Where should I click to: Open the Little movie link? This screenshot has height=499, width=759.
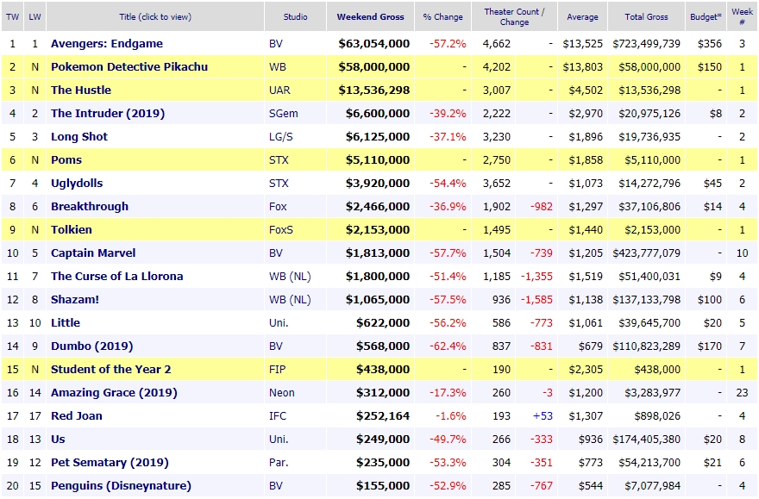66,322
